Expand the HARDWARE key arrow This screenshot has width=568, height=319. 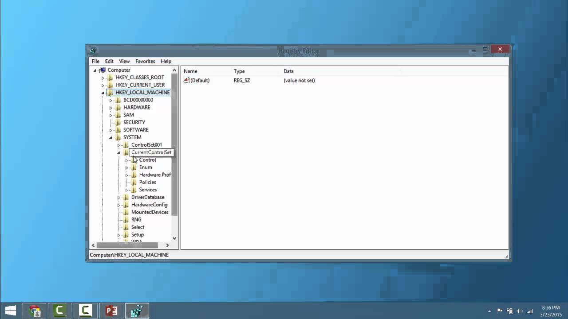point(111,108)
